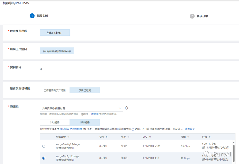Click the 32 GB memory cell
Viewport: 239px width, 164px height.
click(x=124, y=146)
